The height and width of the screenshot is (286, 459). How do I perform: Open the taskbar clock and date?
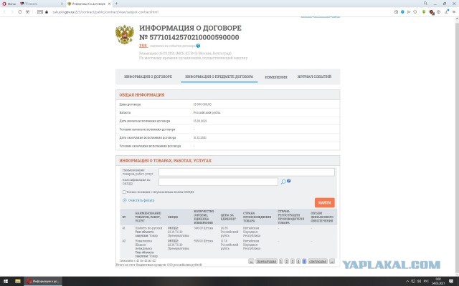pos(438,281)
